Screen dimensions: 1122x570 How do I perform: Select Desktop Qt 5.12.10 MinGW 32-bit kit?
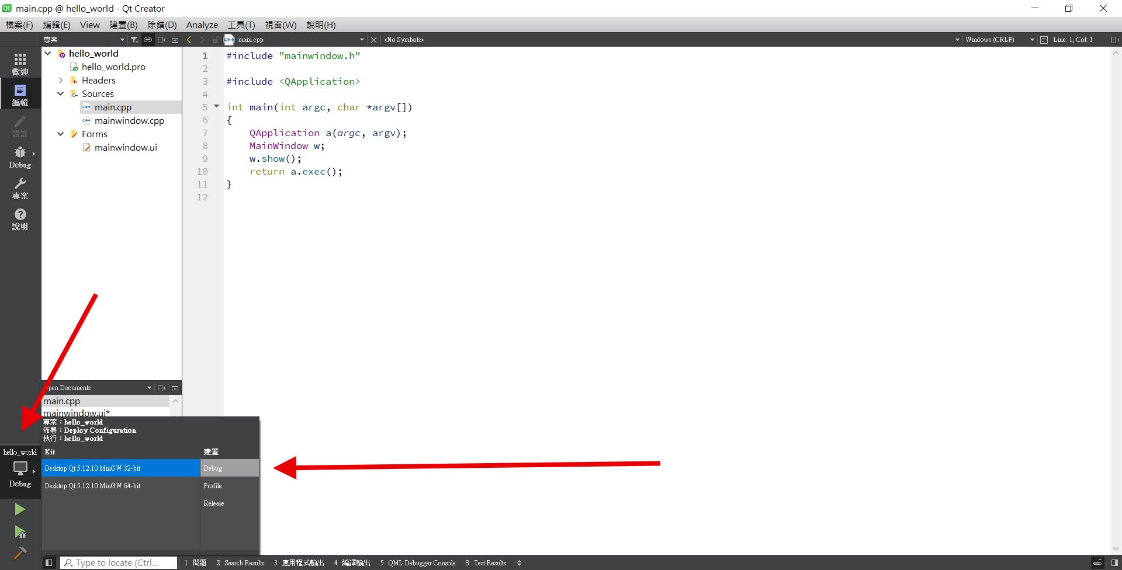click(121, 468)
